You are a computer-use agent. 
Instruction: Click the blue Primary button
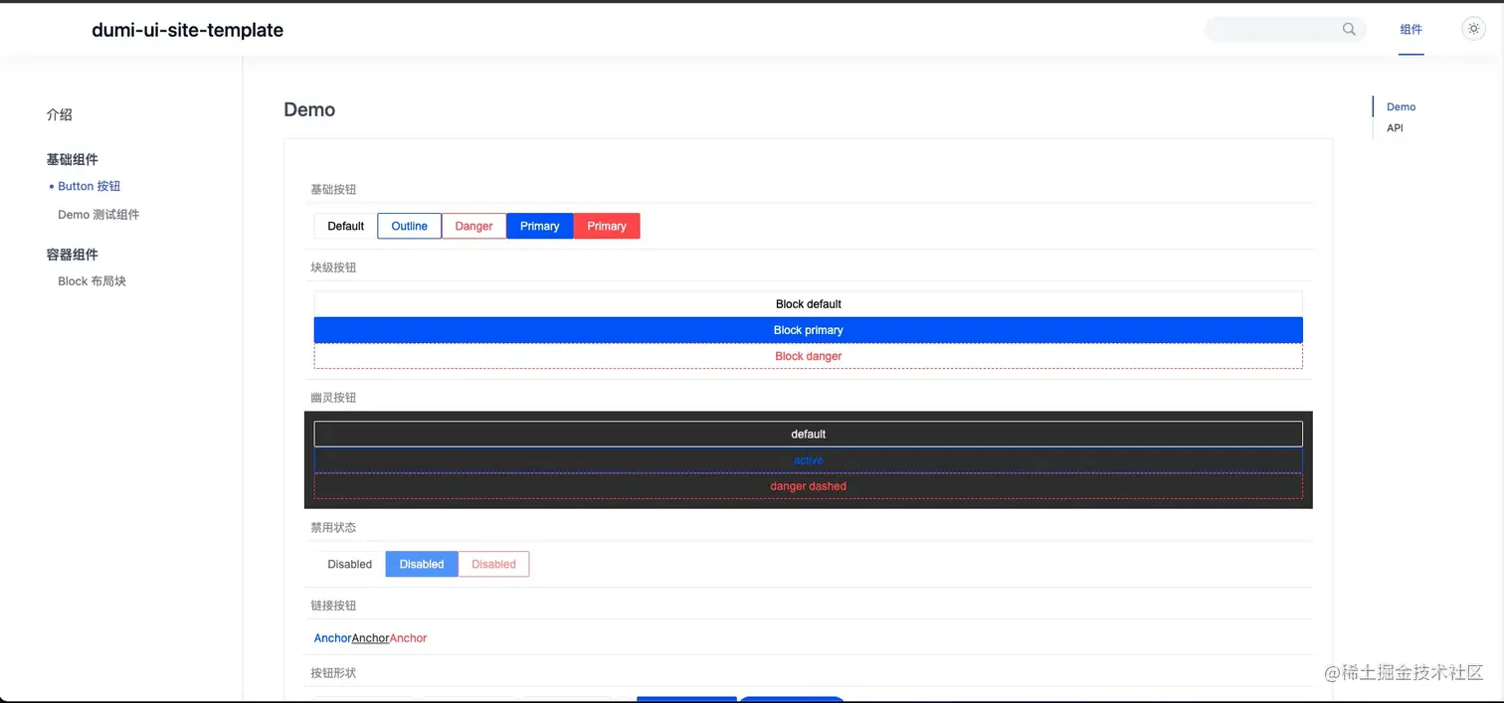pos(539,227)
